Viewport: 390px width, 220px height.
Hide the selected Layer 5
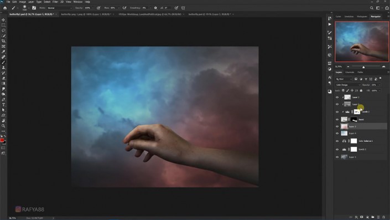click(337, 126)
